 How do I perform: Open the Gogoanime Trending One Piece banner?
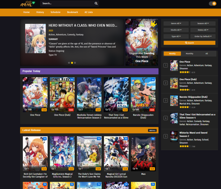click(142, 42)
